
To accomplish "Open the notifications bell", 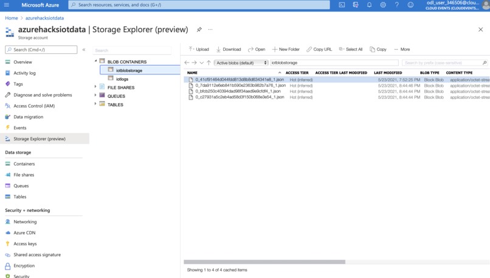I will pos(369,5).
